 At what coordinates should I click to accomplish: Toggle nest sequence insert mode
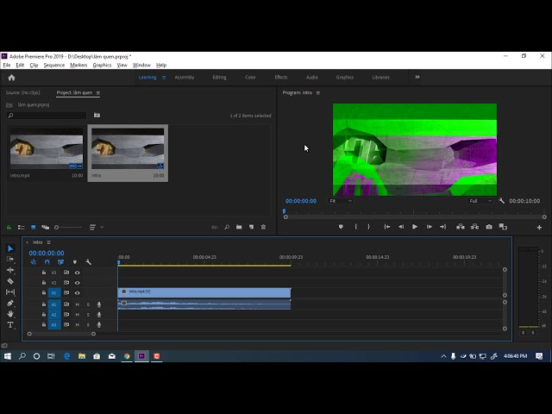(x=34, y=262)
